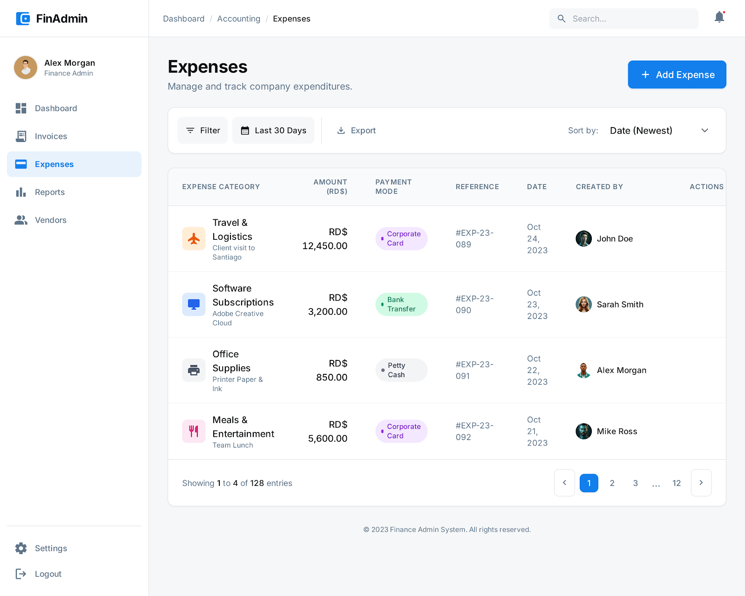This screenshot has width=745, height=596.
Task: Go to Invoices in the sidebar
Action: tap(51, 136)
